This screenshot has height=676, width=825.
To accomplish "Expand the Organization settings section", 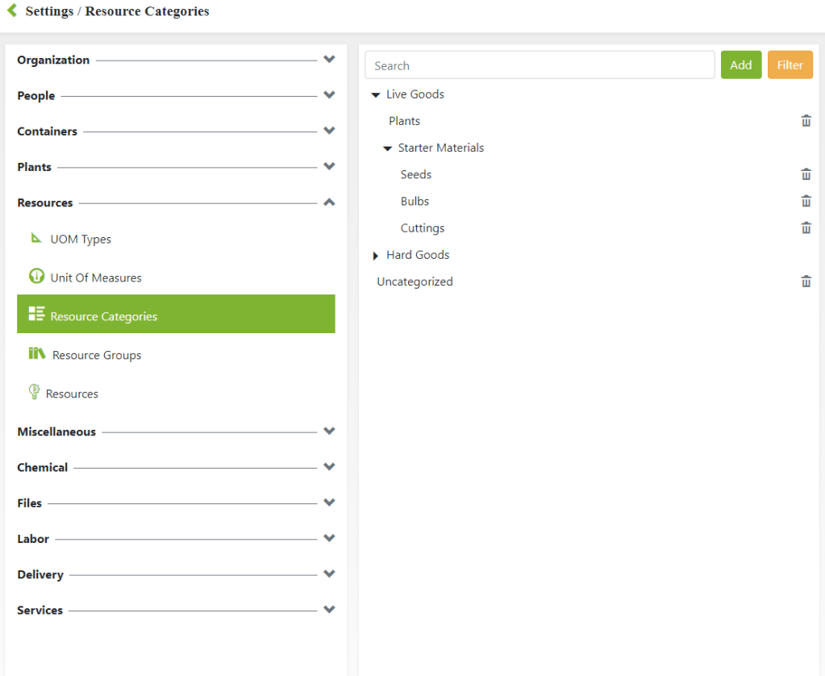I will click(x=329, y=60).
